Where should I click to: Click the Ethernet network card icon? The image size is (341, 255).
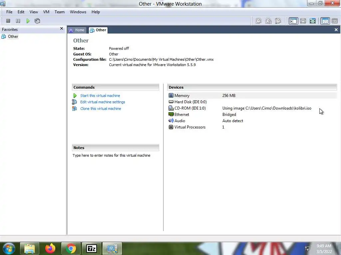(171, 114)
